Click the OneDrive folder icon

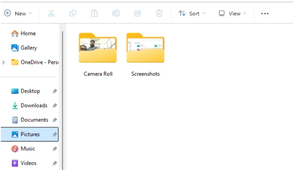pyautogui.click(x=15, y=62)
